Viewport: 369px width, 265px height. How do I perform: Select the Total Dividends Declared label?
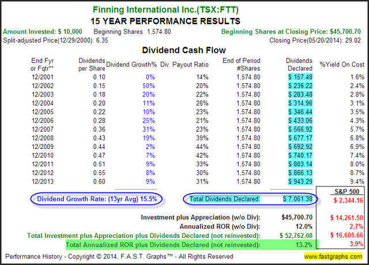225,199
